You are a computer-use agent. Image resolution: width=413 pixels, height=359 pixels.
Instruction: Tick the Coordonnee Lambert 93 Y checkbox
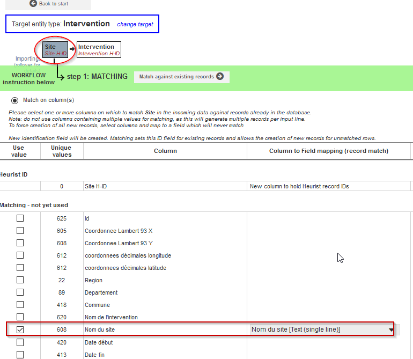coord(20,243)
